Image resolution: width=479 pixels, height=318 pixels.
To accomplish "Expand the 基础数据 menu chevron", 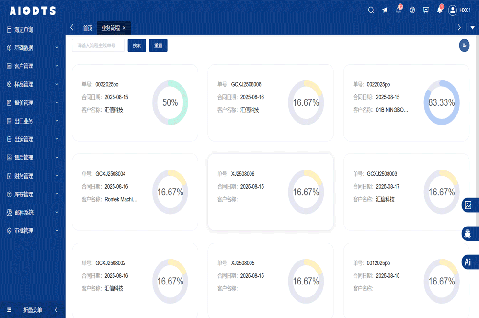I will pos(57,48).
